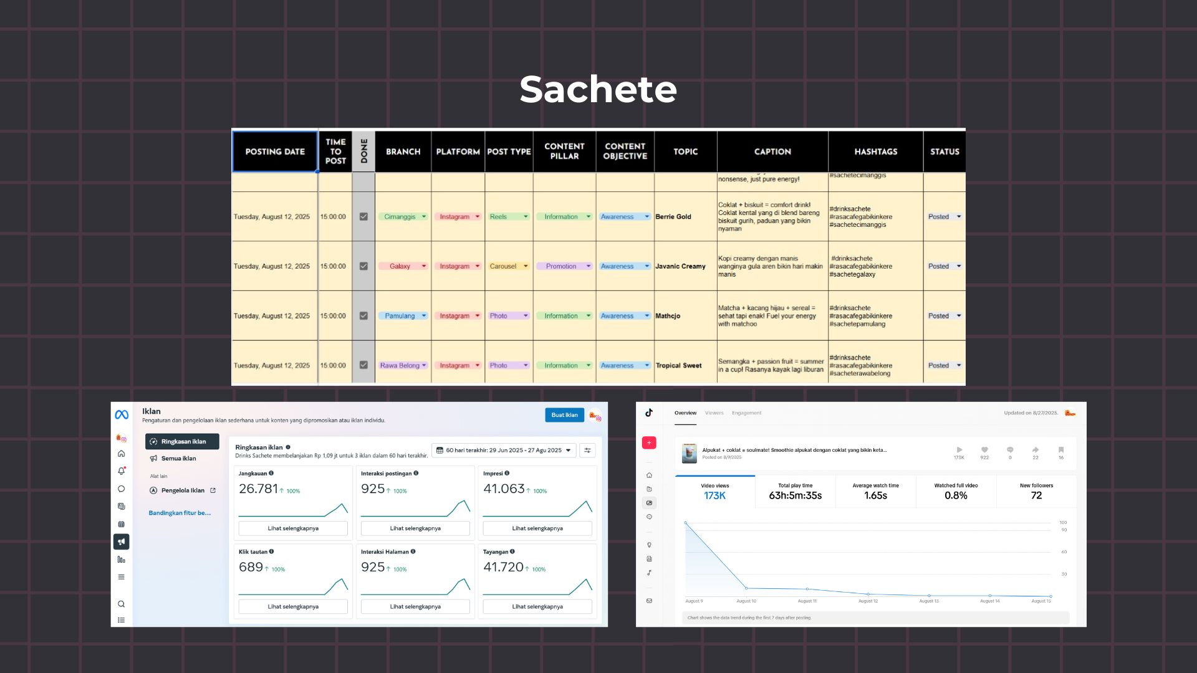Click the search magnifier in Meta sidebar

[x=121, y=604]
